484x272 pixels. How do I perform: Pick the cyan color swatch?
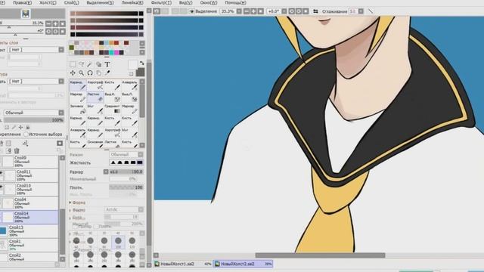pos(111,53)
